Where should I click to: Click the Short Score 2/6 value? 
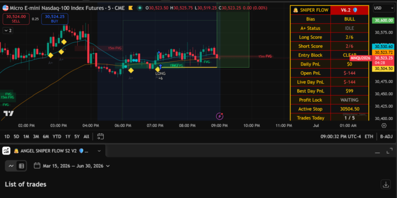coord(350,46)
